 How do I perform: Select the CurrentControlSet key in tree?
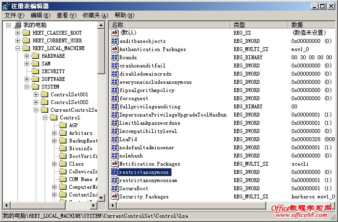point(74,110)
